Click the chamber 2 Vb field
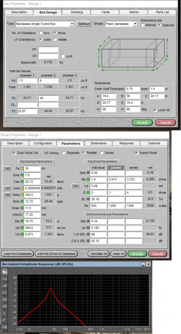 point(48,81)
